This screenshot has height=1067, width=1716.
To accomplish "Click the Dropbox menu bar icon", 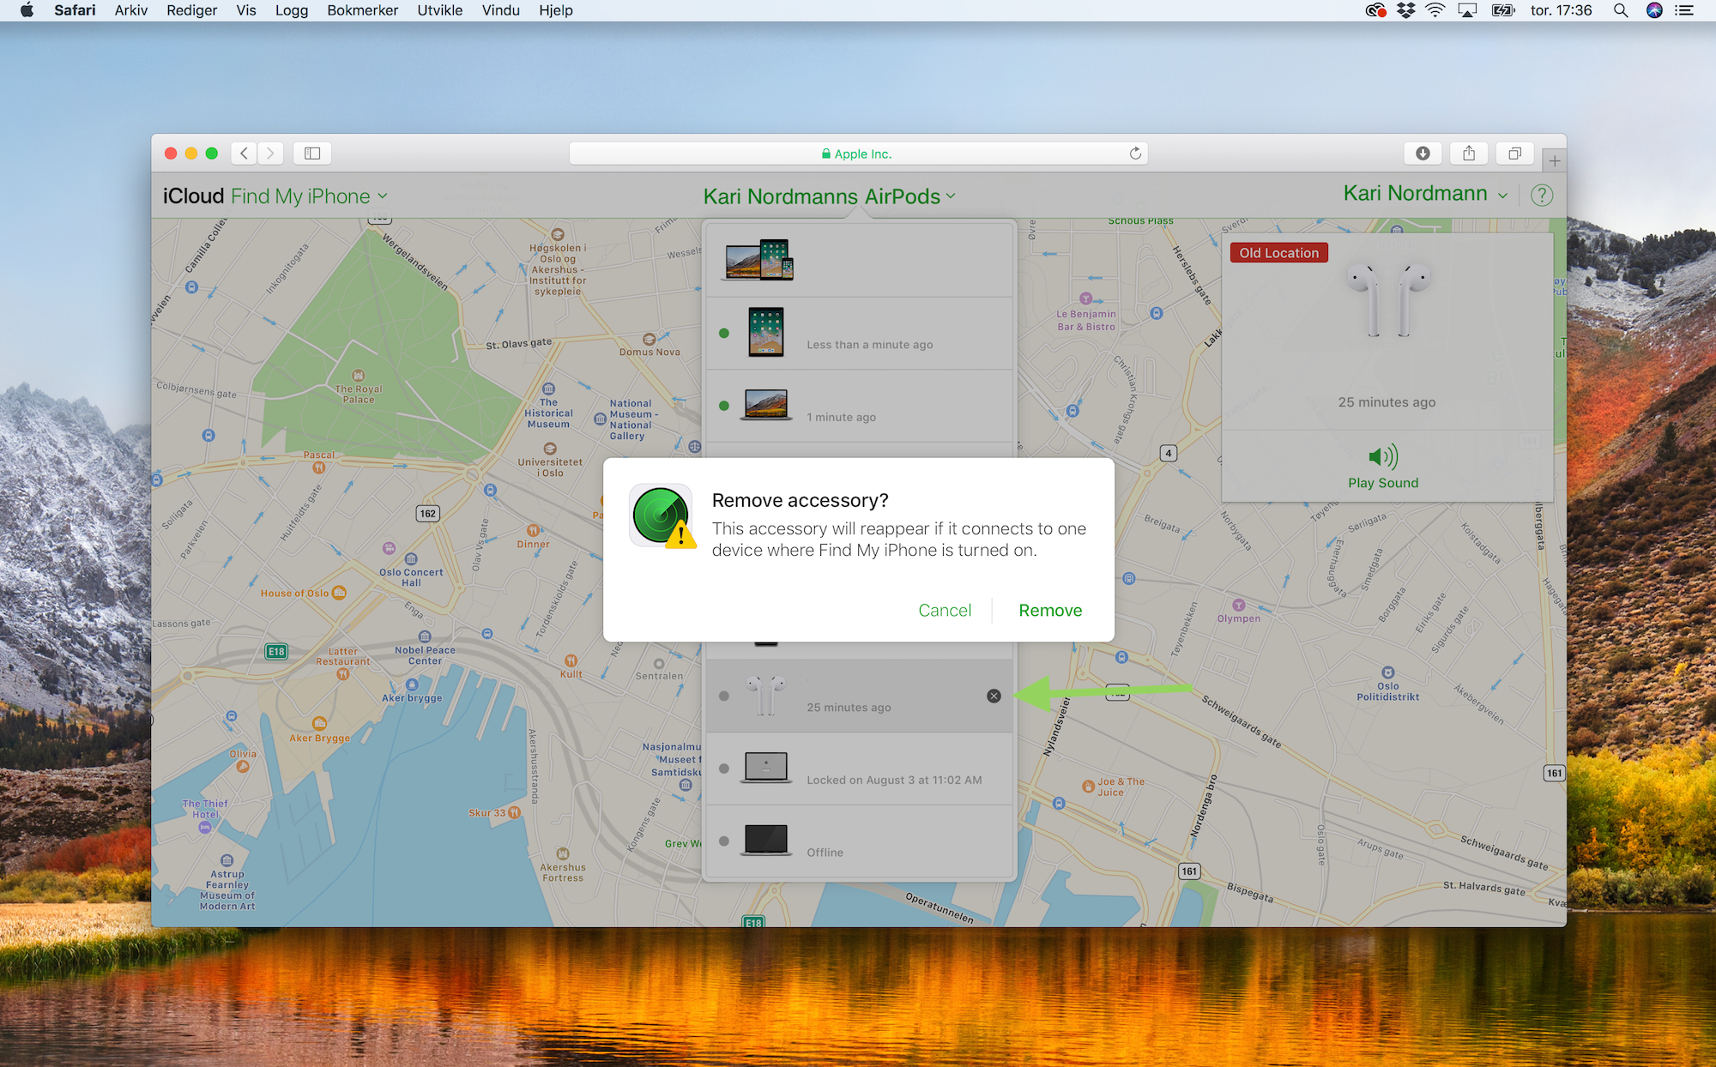I will (1405, 10).
